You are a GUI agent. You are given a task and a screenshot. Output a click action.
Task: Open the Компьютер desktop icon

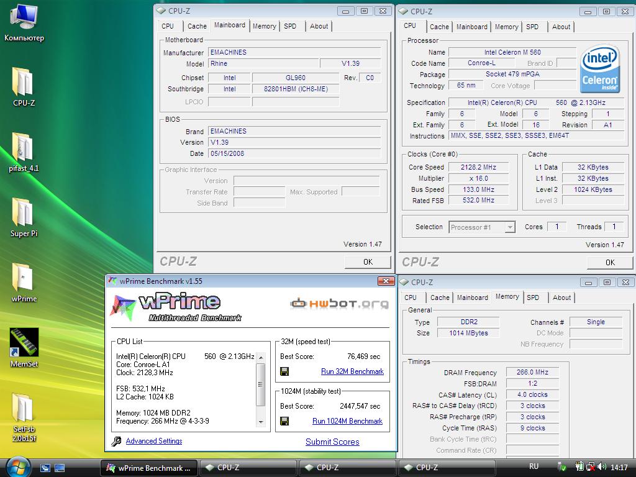(24, 22)
